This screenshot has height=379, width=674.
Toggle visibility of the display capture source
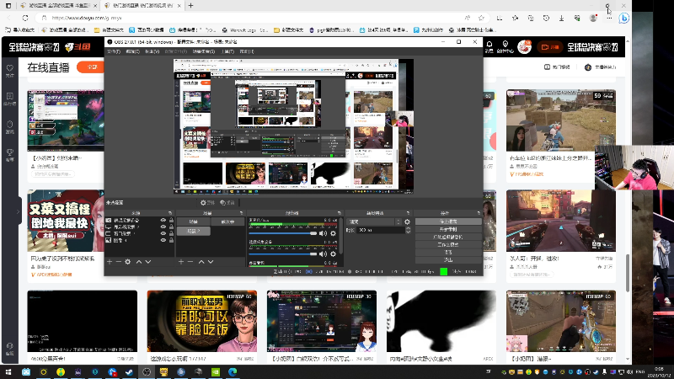[163, 227]
